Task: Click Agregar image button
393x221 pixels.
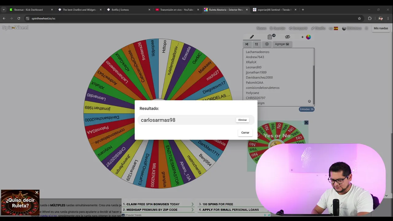Action: click(282, 44)
